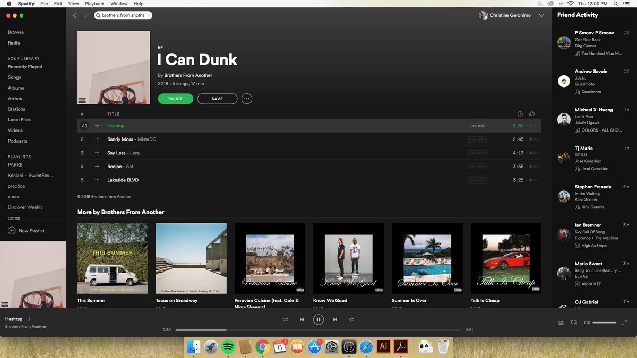Open the MistaDC featured artist link
The image size is (637, 358).
point(147,139)
